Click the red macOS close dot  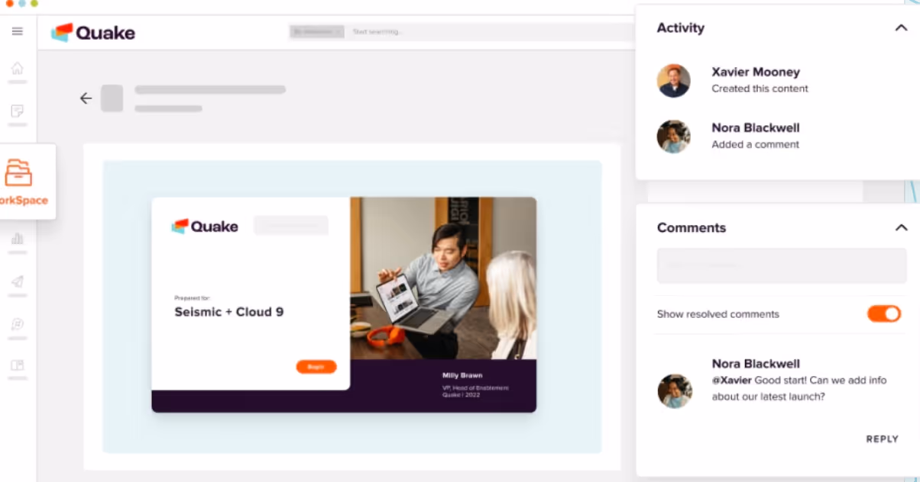pyautogui.click(x=9, y=4)
